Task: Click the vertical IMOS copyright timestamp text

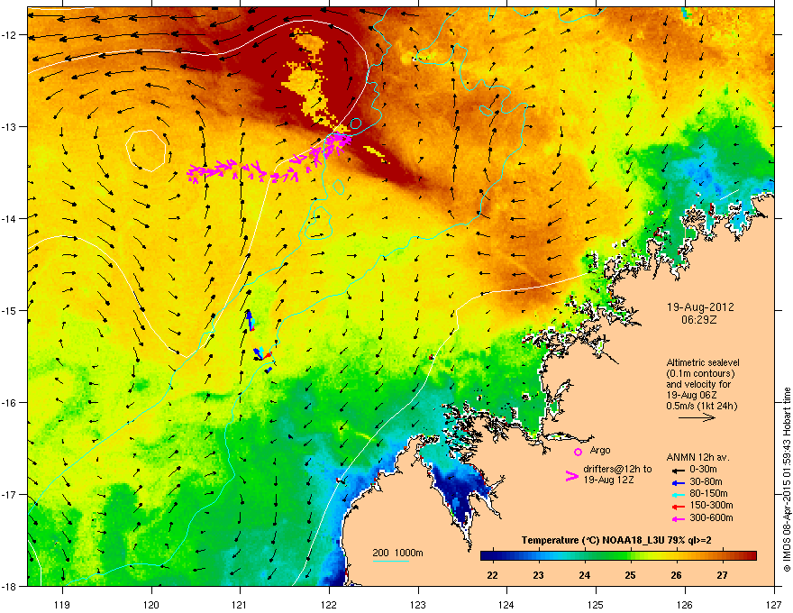Action: pyautogui.click(x=787, y=480)
